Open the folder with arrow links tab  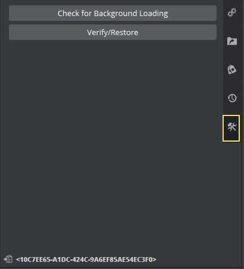click(232, 42)
